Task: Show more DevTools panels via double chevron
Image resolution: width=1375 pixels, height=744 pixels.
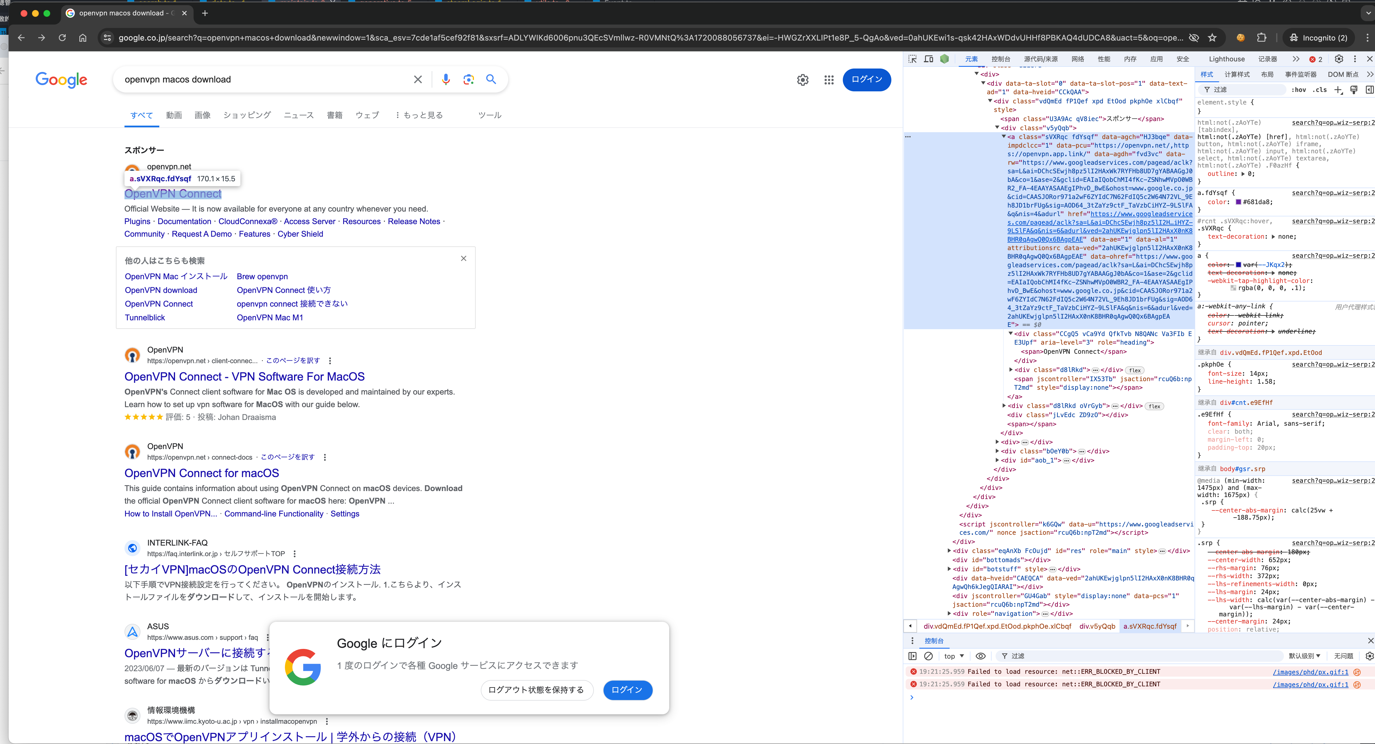Action: tap(1296, 59)
